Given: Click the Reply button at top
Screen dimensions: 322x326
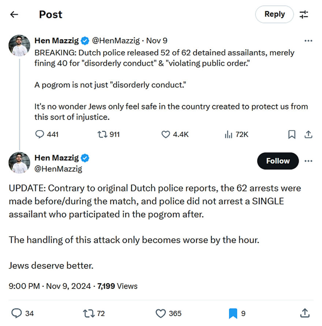Looking at the screenshot, I should pyautogui.click(x=274, y=14).
